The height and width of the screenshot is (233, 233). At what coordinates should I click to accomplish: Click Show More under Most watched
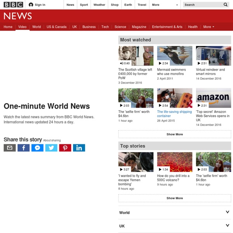pos(174,134)
